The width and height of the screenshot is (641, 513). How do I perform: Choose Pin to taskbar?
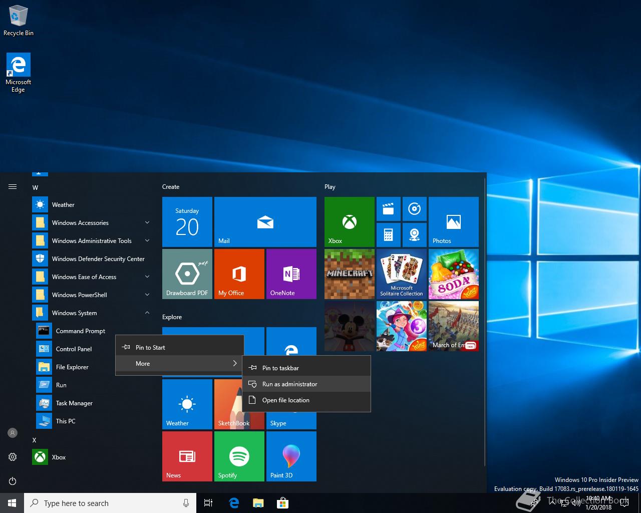pyautogui.click(x=306, y=368)
